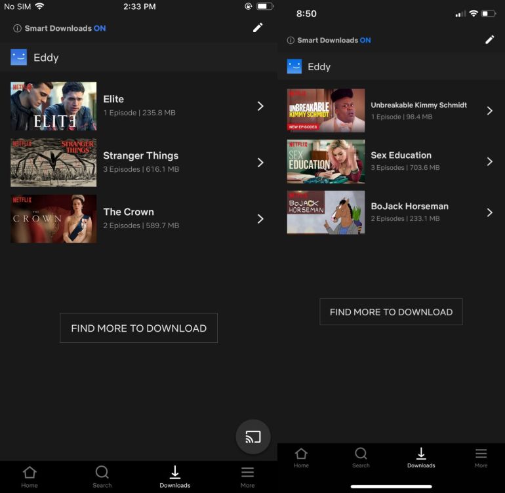Tap the pencil edit icon on the 8:50 screen
This screenshot has height=493, width=505.
click(x=489, y=40)
